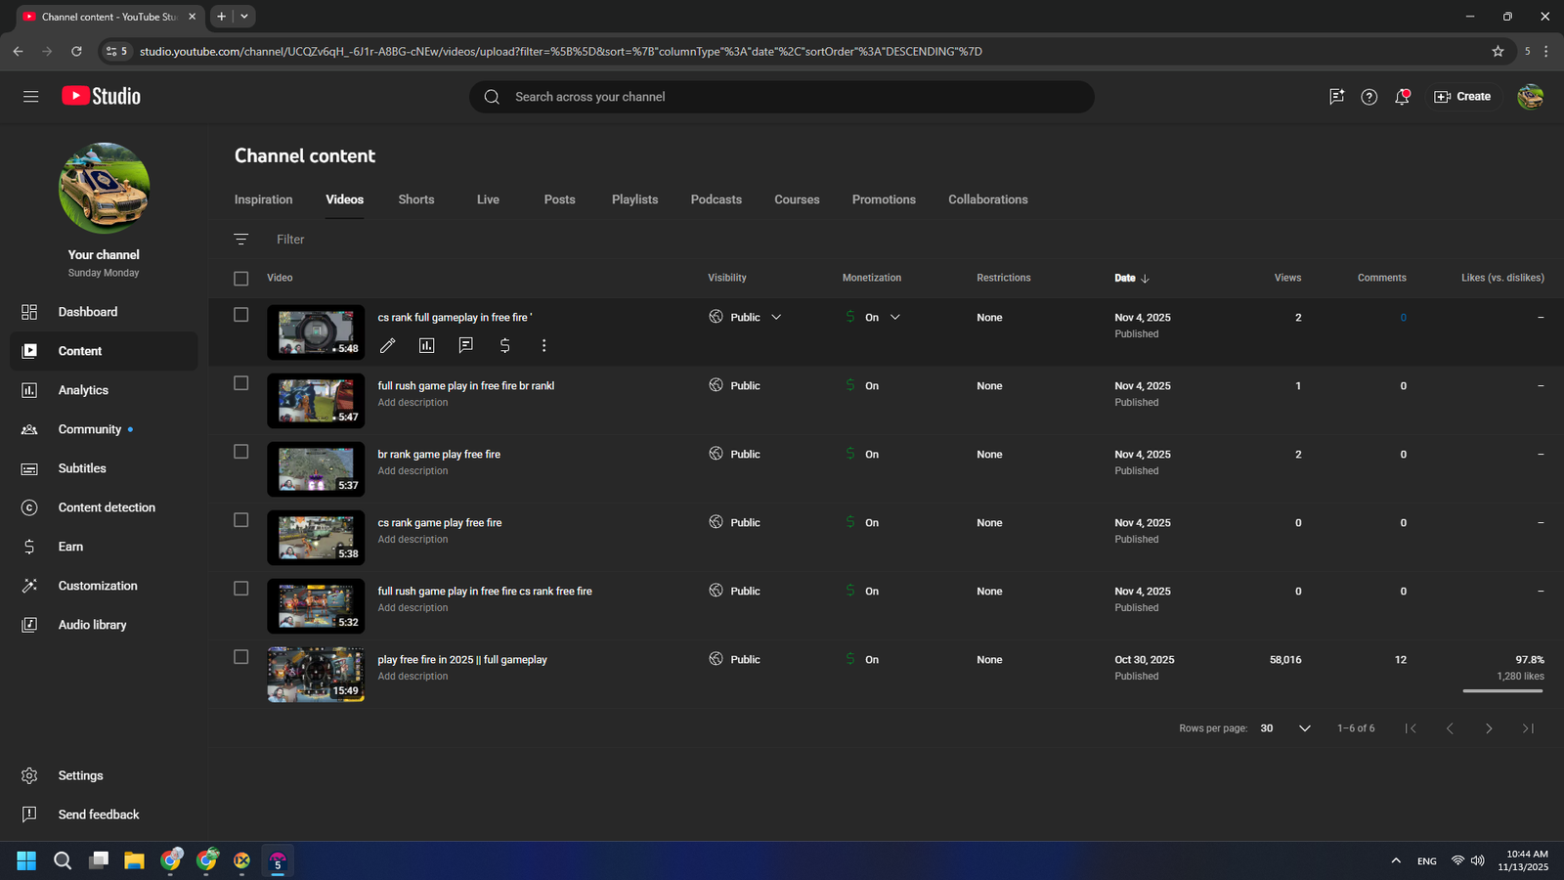The width and height of the screenshot is (1564, 880).
Task: Check the box for 'play free fire in 2025' video
Action: coord(241,657)
